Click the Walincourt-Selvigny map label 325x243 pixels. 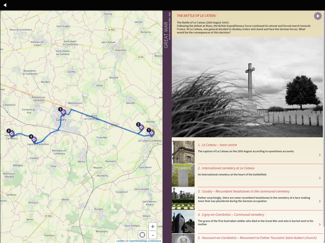click(9, 175)
